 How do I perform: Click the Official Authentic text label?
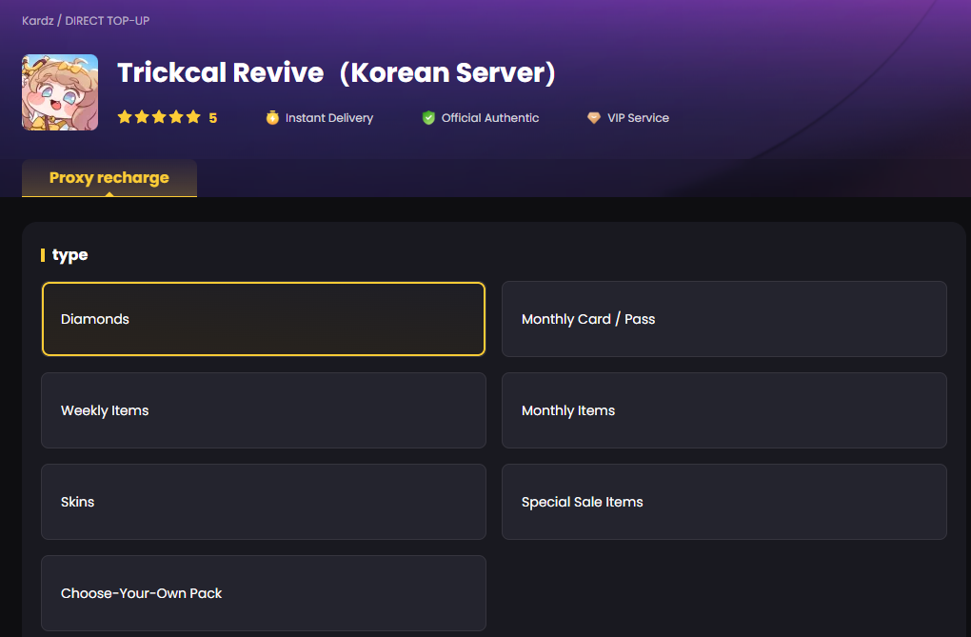click(x=490, y=118)
